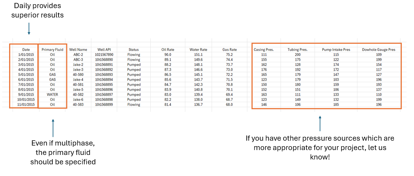Click the Water Rate column header
This screenshot has width=414, height=176.
tap(198, 50)
